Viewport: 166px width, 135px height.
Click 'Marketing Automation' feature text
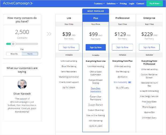[x=69, y=77]
